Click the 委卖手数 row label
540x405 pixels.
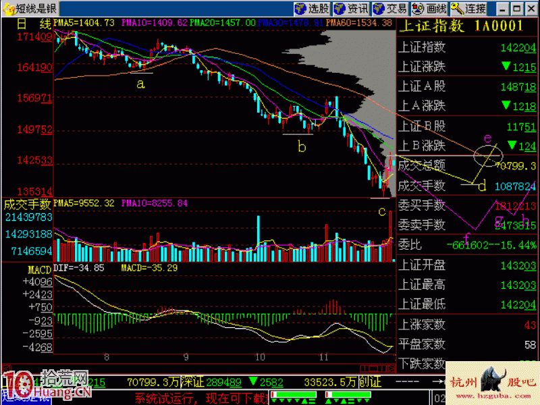(421, 225)
